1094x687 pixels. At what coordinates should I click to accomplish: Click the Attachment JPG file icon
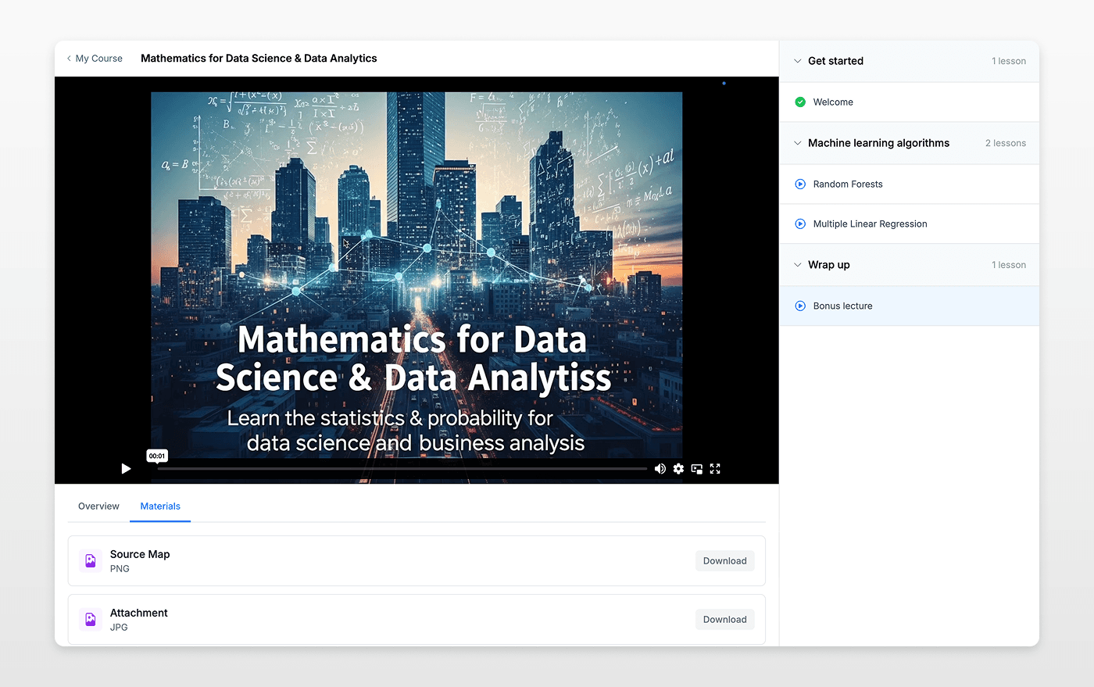click(x=91, y=619)
